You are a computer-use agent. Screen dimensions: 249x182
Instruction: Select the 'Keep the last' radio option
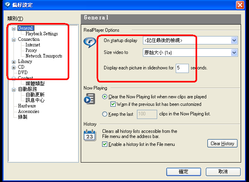105,114
